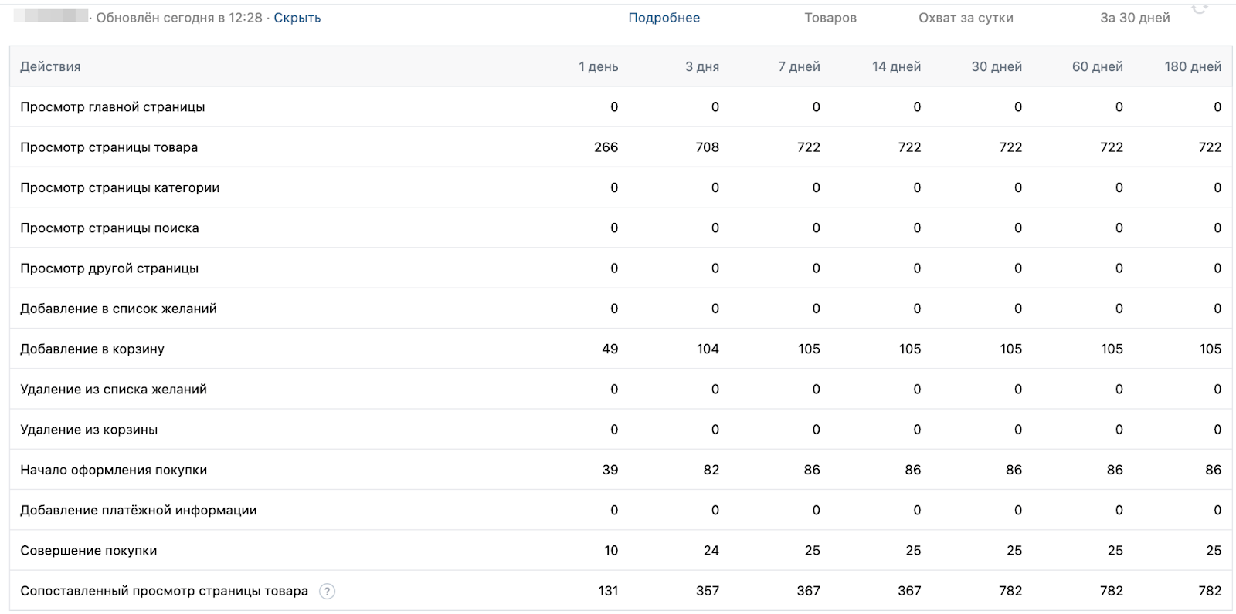Click the Скрыть link
The height and width of the screenshot is (614, 1236).
point(297,18)
